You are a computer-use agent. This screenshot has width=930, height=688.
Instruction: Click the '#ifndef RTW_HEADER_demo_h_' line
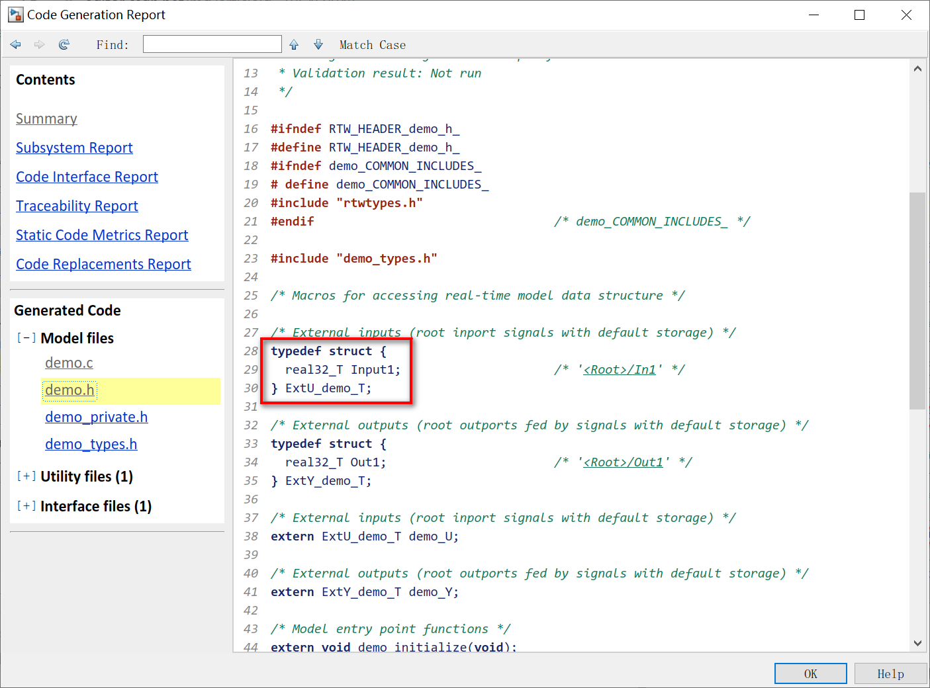(365, 129)
